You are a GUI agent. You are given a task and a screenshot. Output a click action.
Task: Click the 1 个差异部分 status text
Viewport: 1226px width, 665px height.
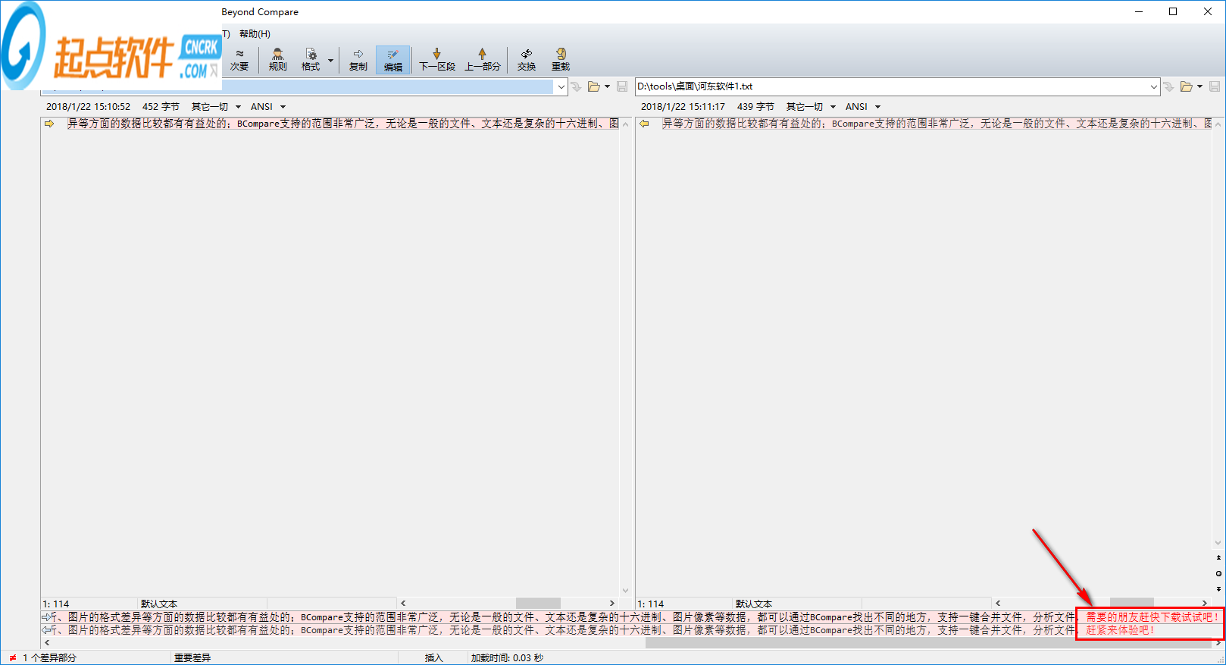50,658
